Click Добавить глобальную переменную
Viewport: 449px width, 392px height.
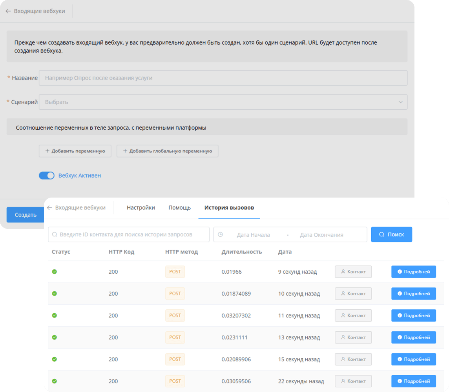pyautogui.click(x=168, y=151)
